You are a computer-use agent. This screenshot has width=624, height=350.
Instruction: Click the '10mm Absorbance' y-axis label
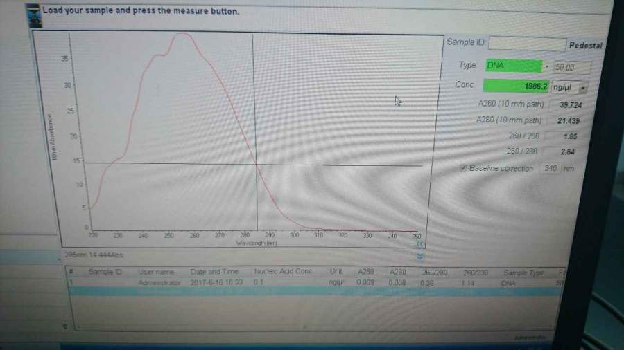point(52,137)
